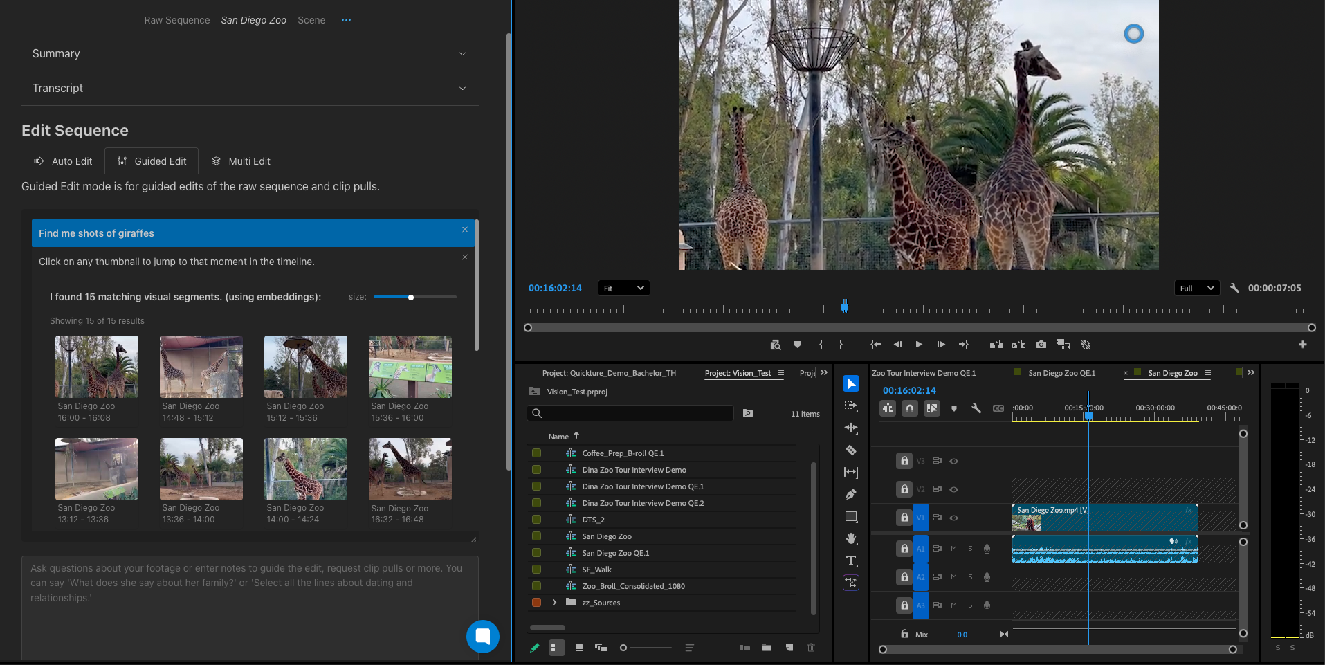
Task: Select the Type tool
Action: 851,561
